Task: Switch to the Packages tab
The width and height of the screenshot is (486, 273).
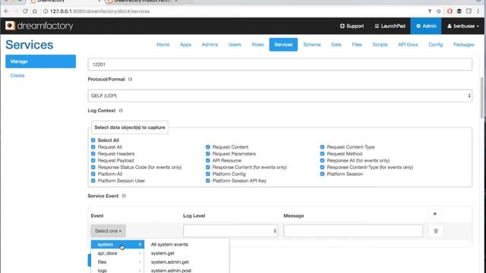Action: [x=464, y=45]
